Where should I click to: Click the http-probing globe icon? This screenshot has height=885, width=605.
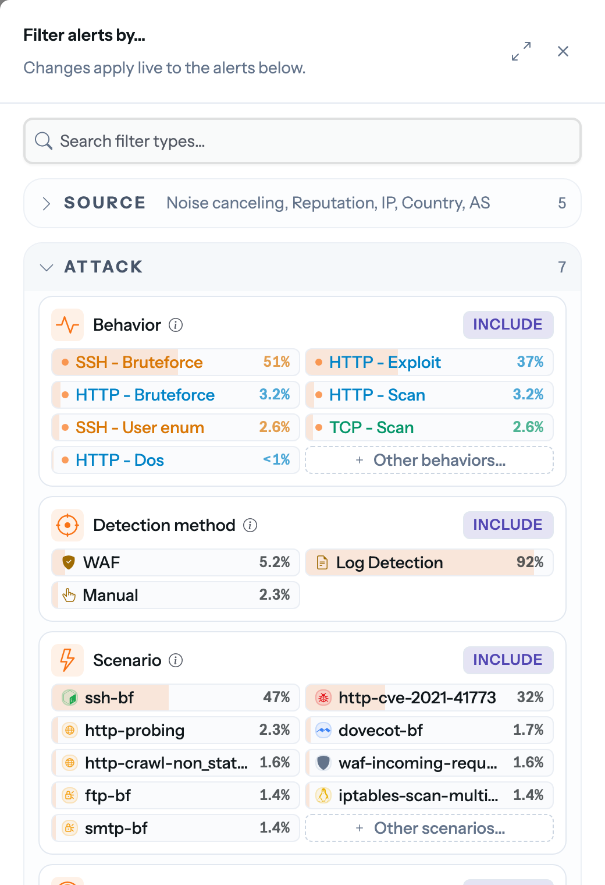(70, 730)
